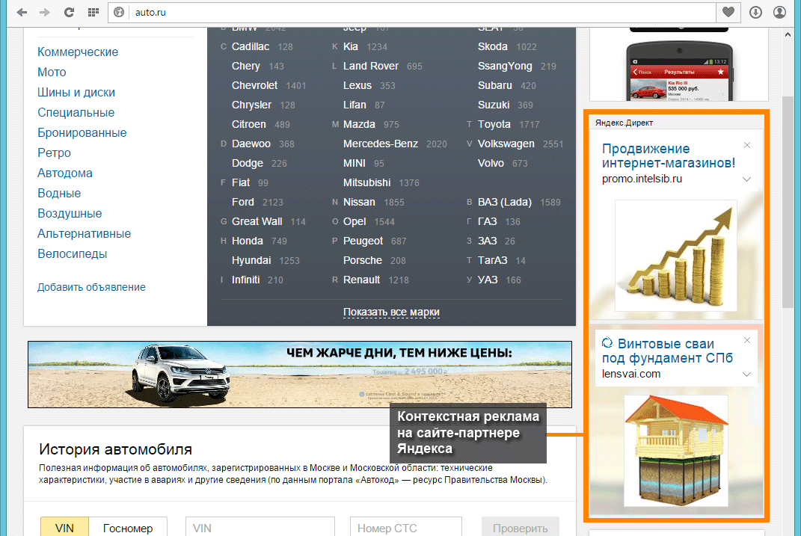
Task: Open the Специальные category
Action: click(x=76, y=112)
